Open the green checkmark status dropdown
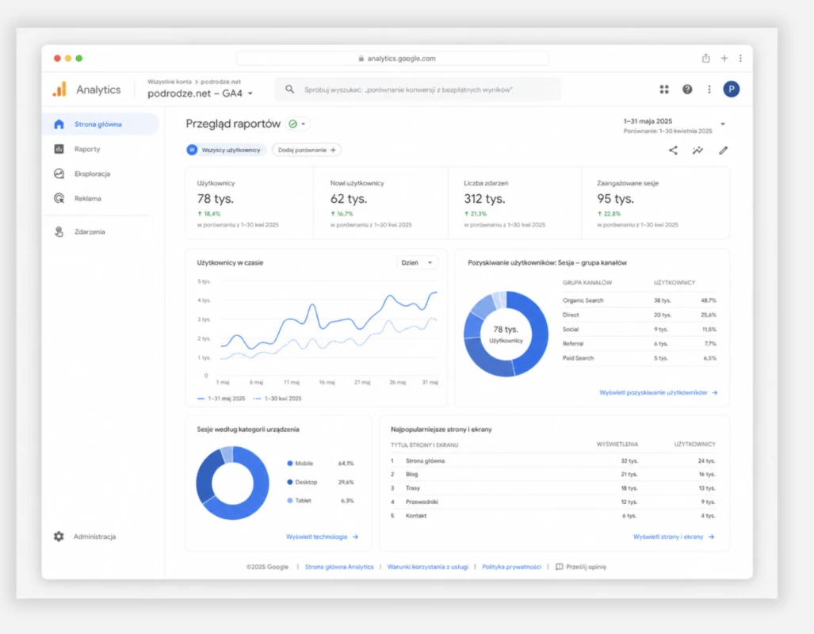 (297, 124)
